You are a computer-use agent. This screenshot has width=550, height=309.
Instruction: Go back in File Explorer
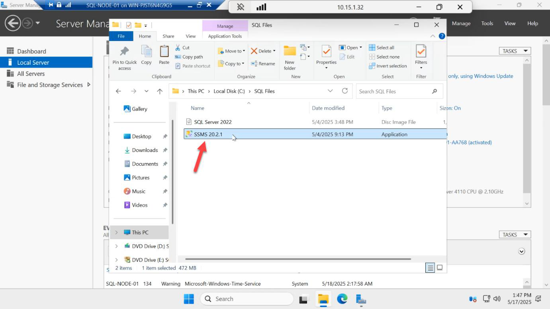coord(118,91)
